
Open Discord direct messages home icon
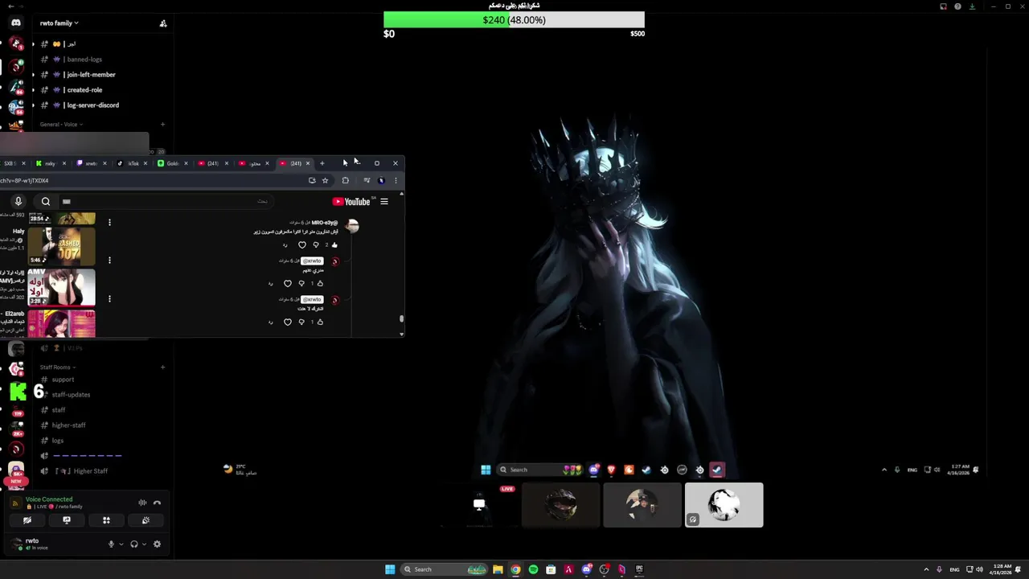(x=15, y=23)
